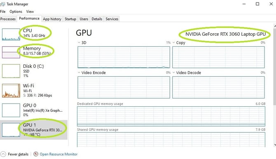Screen dimensions: 276x159
Task: Click the Dedicated GPU memory usage graph
Action: 171,116
